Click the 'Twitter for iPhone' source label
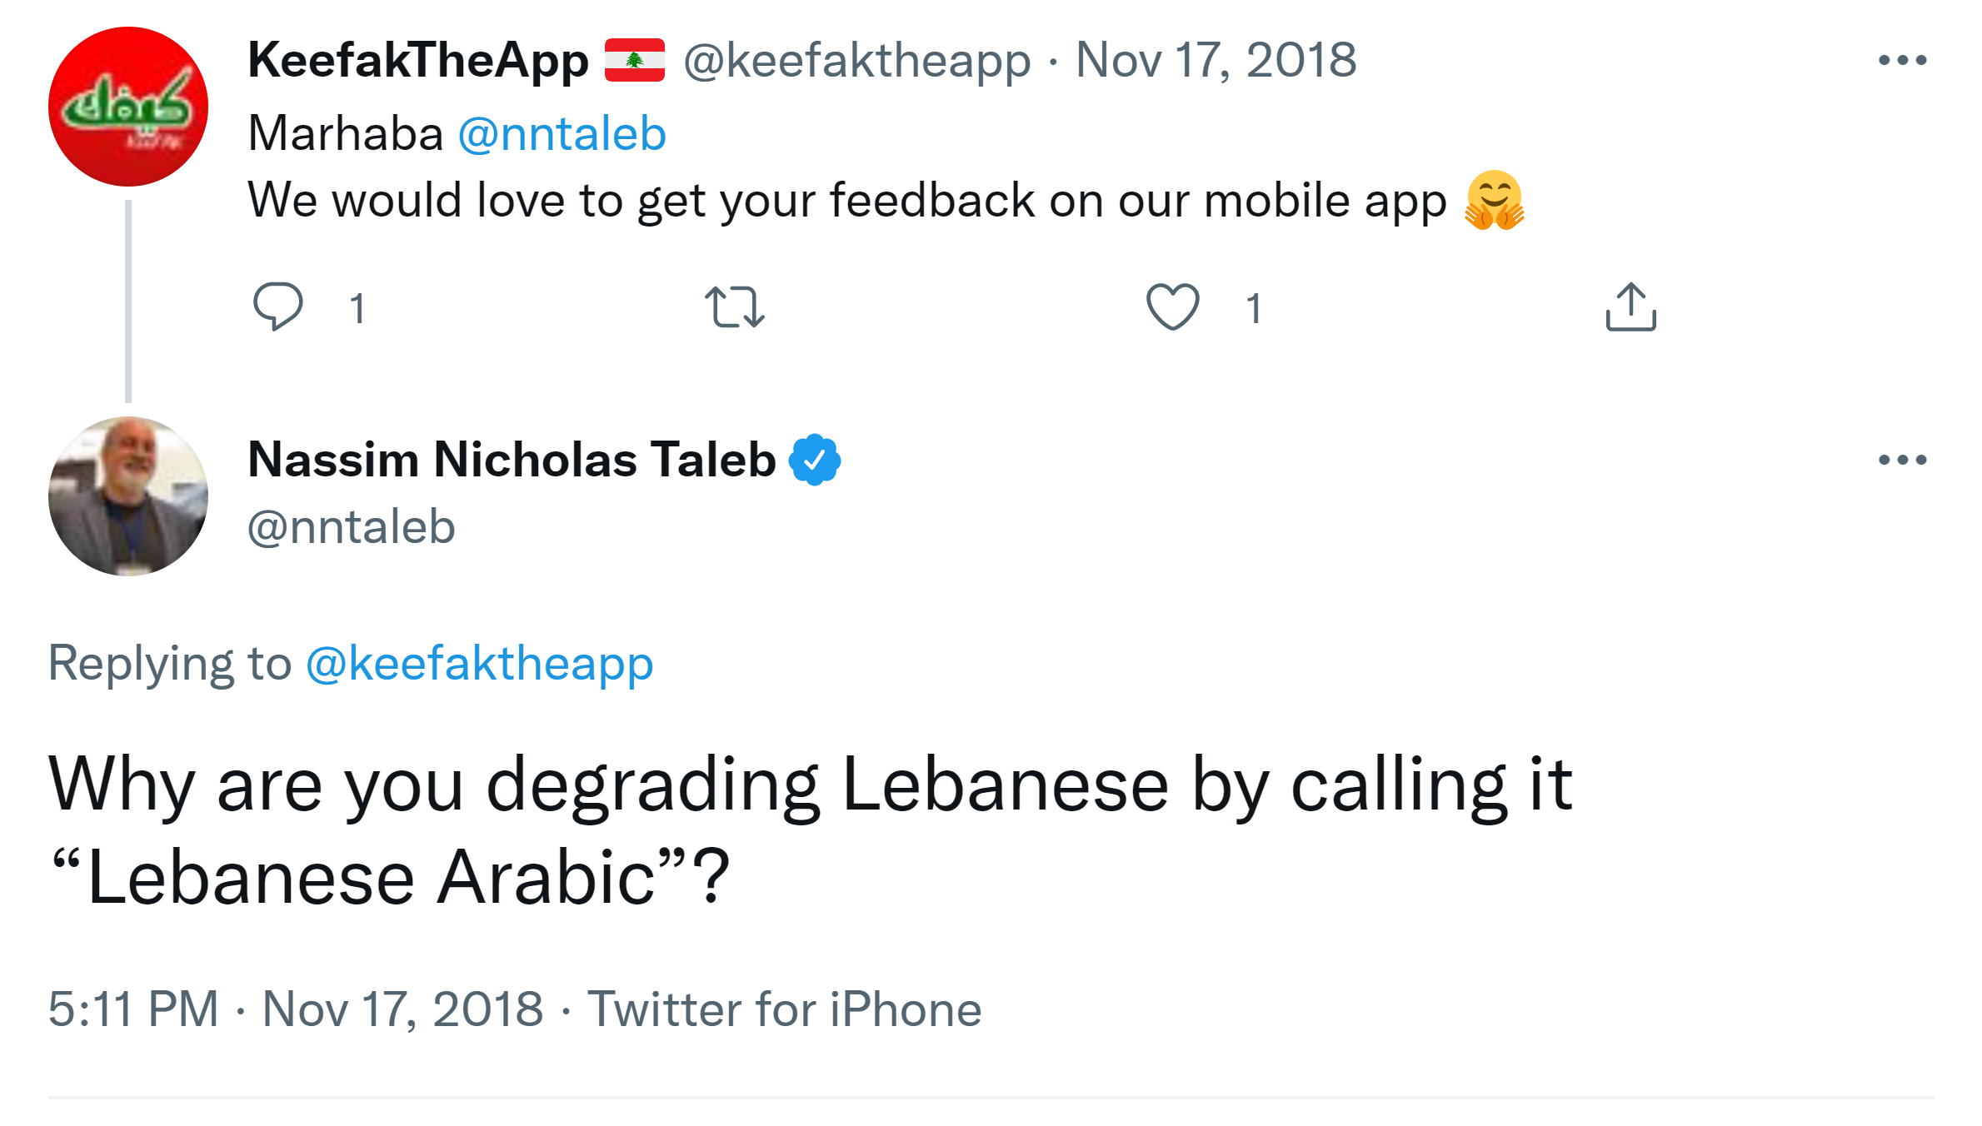The image size is (1982, 1126). 784,1009
